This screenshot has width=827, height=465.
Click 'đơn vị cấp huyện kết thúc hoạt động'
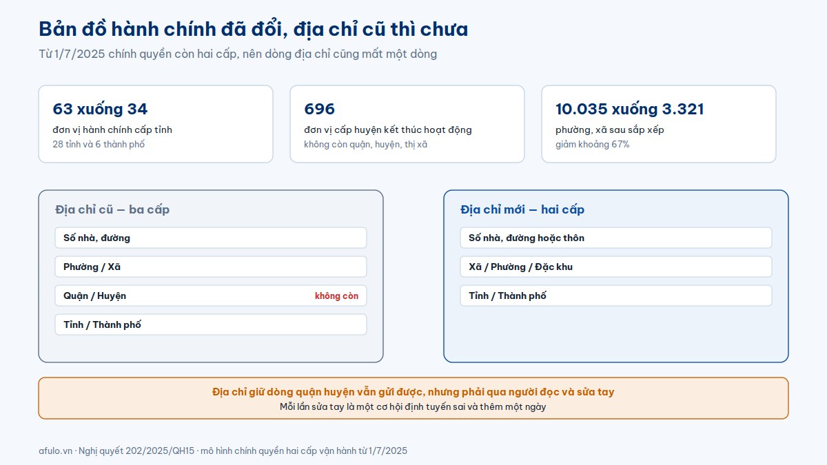(388, 130)
